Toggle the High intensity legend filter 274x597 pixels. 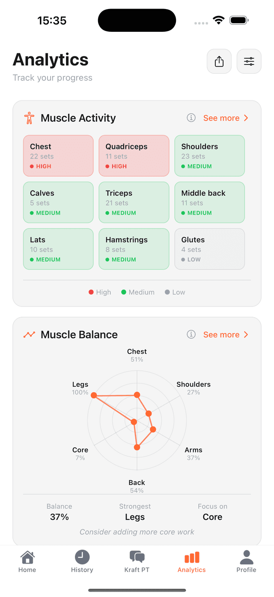click(100, 292)
